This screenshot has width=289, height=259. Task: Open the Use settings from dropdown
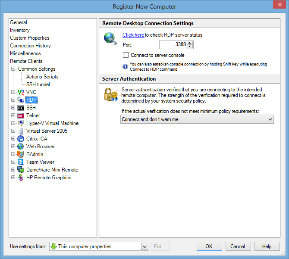145,247
